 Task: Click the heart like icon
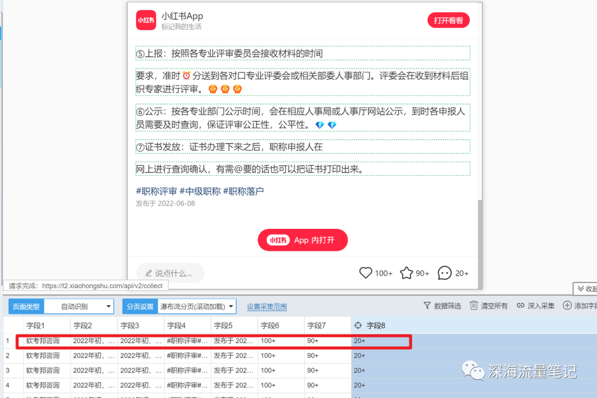point(365,273)
